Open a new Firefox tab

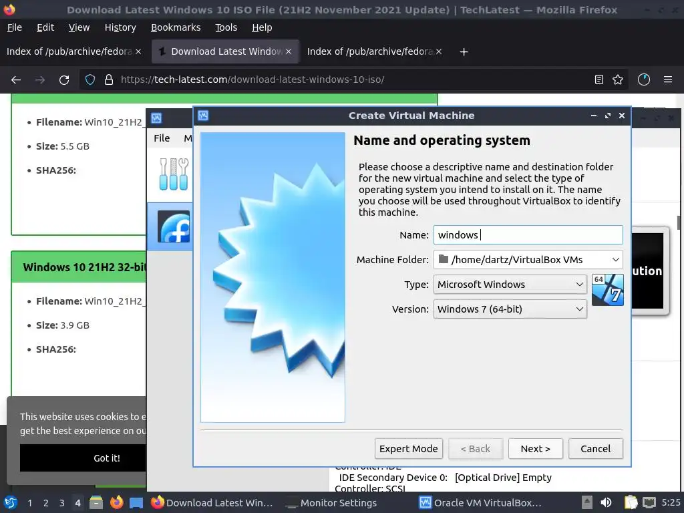(464, 52)
